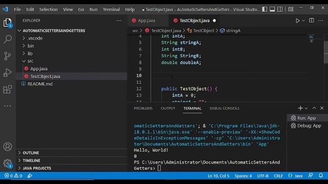Expand the TIMELINE section
Screen dimensions: 328x184
pyautogui.click(x=72, y=160)
